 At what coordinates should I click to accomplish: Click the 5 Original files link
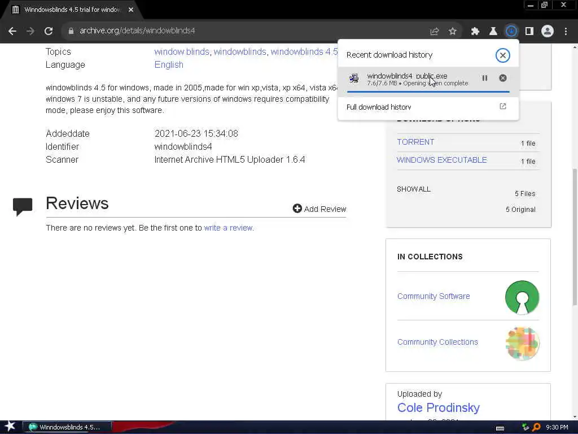point(520,210)
